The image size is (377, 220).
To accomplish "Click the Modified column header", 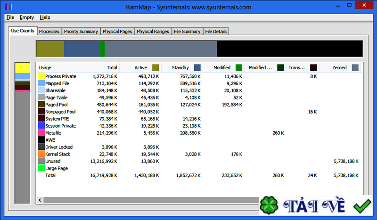I will 224,67.
